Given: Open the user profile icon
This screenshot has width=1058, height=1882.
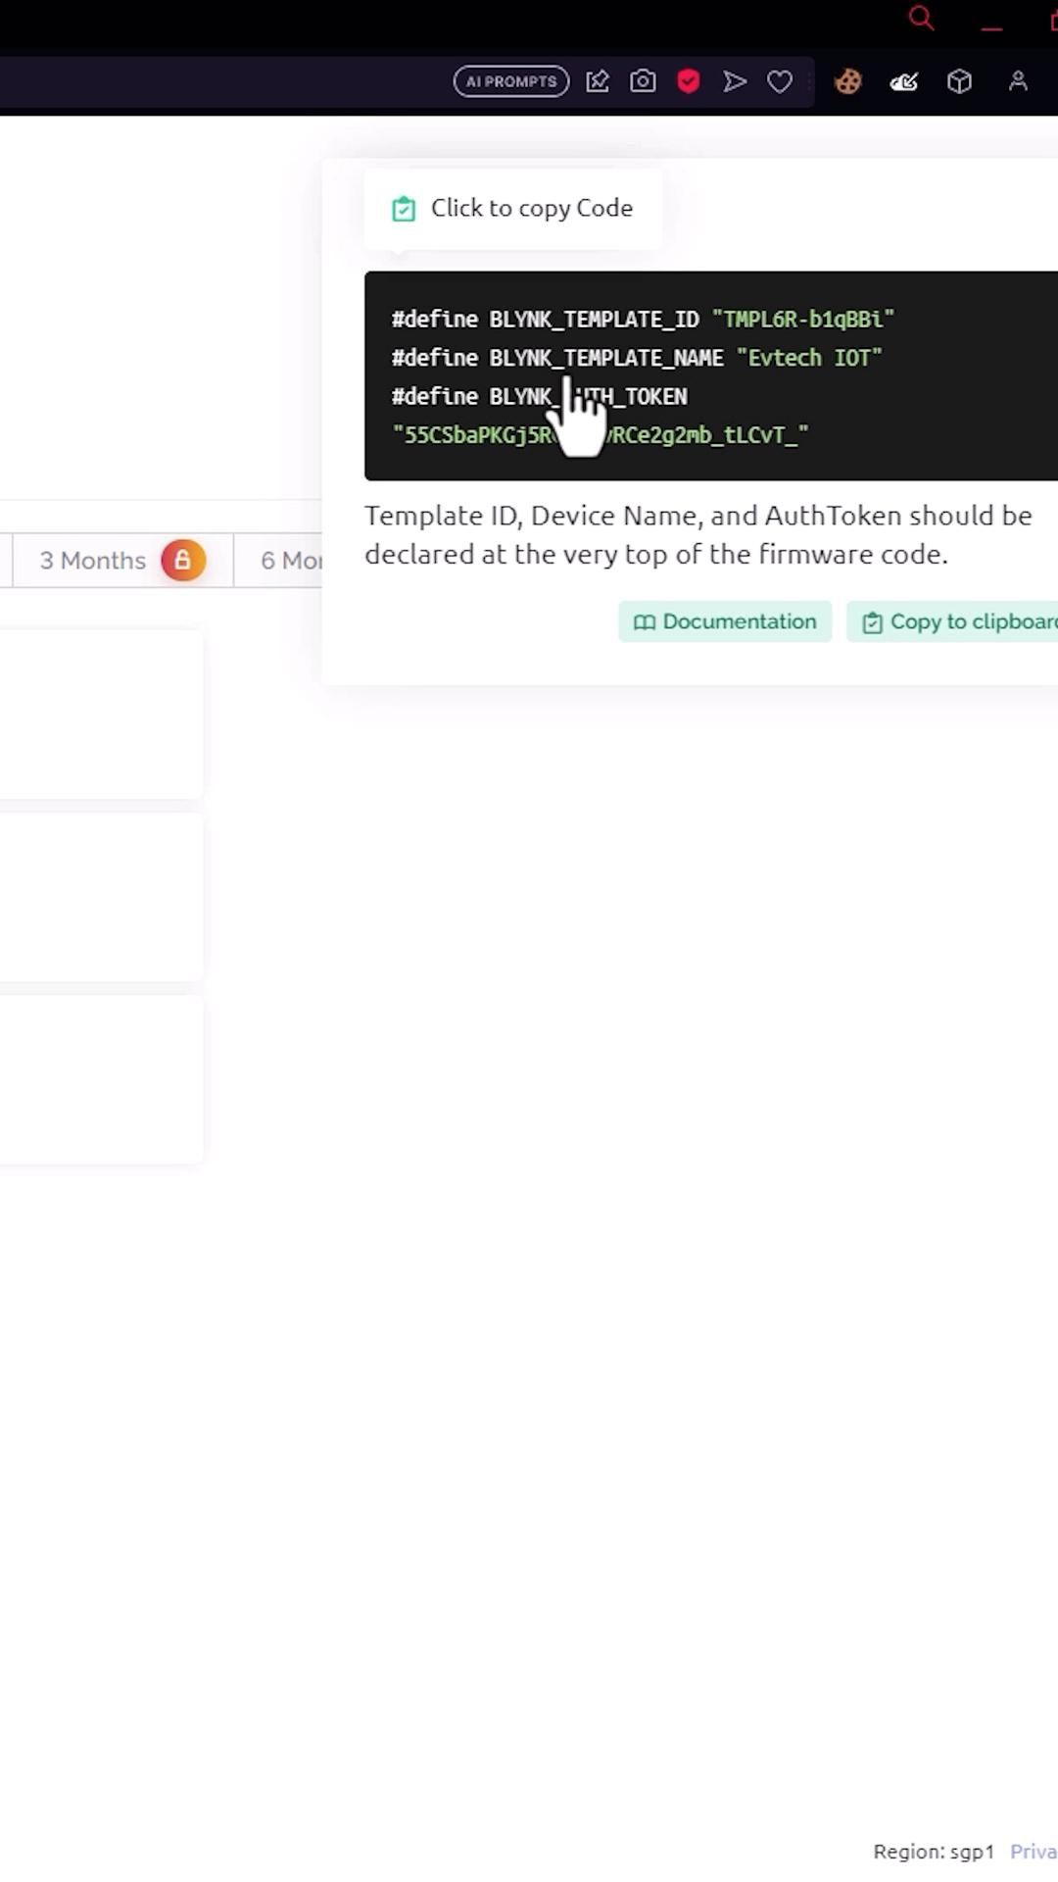Looking at the screenshot, I should [x=1018, y=81].
